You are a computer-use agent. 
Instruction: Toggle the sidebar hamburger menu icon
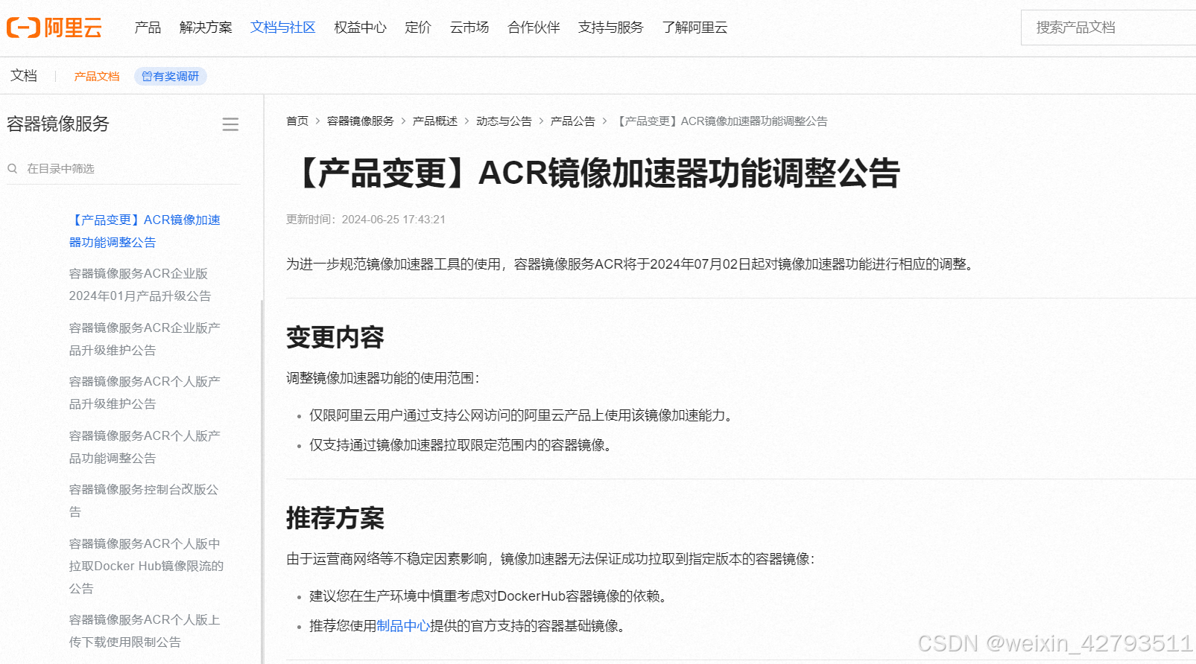230,124
